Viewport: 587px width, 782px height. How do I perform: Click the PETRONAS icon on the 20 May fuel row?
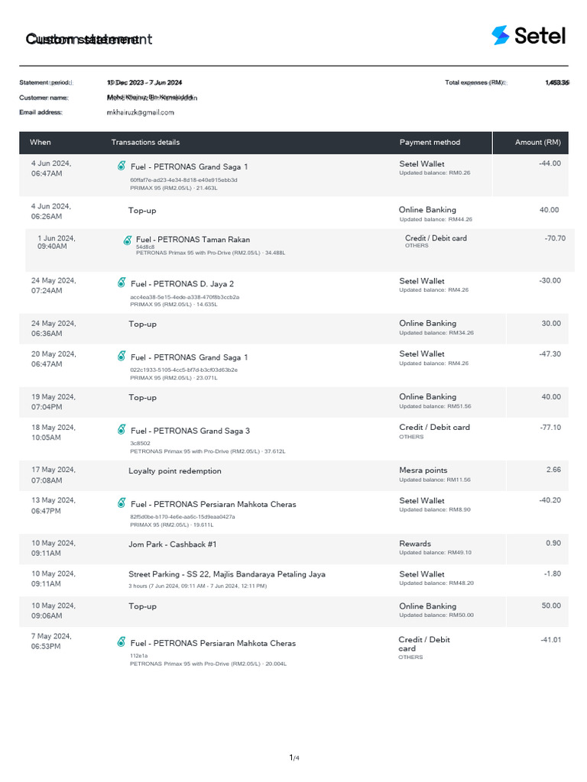122,356
